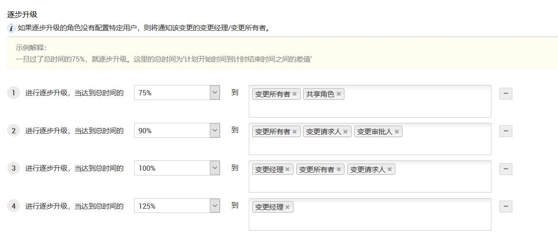
Task: Remove 变更经理 tag from level 3
Action: (x=287, y=169)
